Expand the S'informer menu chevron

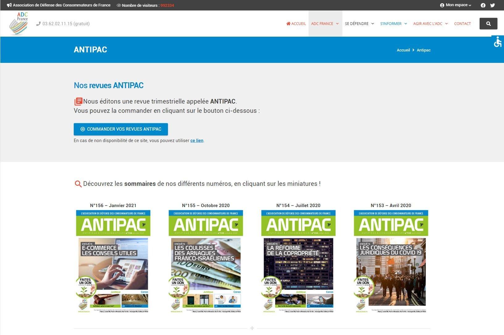point(406,24)
